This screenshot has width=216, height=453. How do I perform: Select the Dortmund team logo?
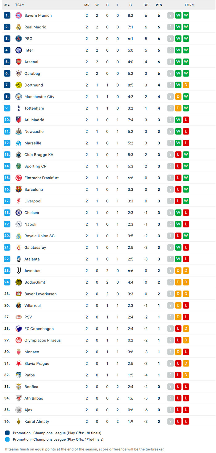[x=19, y=85]
